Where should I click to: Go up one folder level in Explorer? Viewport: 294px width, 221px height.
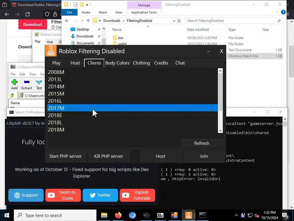[x=88, y=21]
